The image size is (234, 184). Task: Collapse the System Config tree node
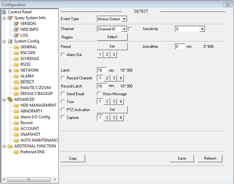click(x=4, y=42)
